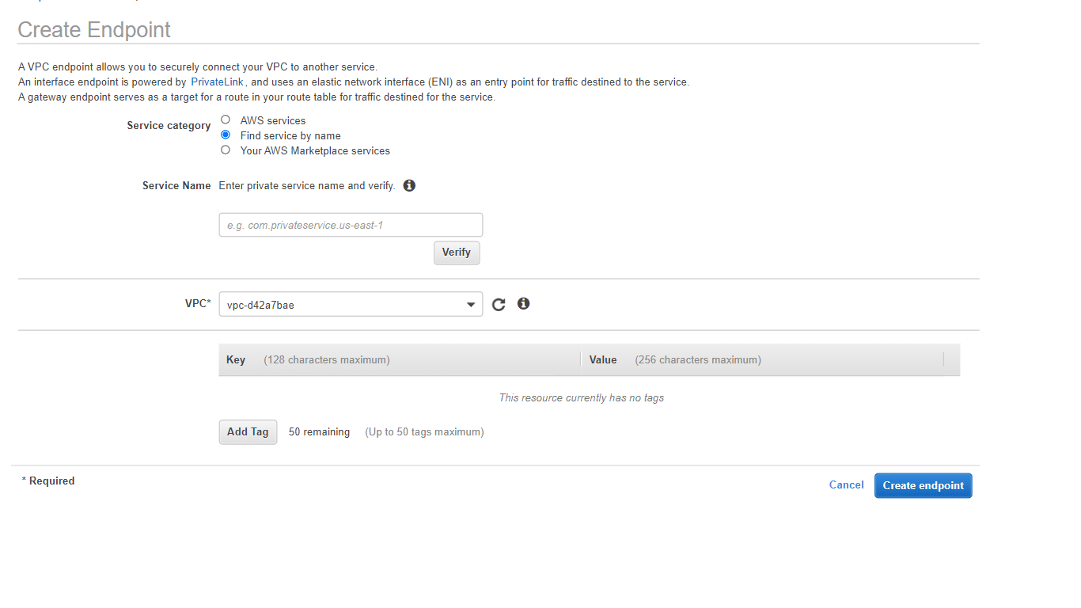
Task: Click the Service category label
Action: pos(169,126)
